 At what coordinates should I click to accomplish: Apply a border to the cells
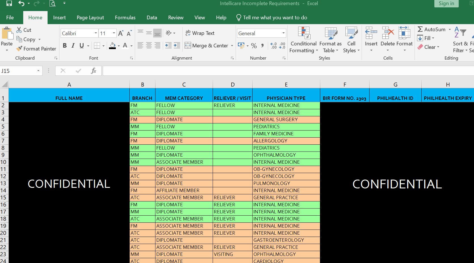(97, 45)
